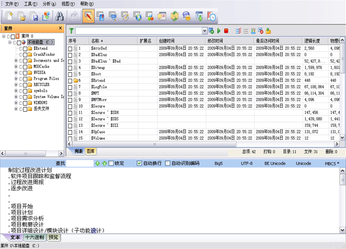Viewport: 346px width, 249px height.
Task: Click the table with green badge icon
Action: (211, 31)
